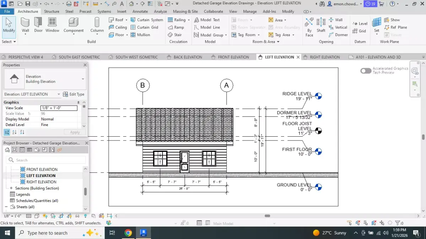
Task: Click the Component tool icon
Action: (73, 23)
